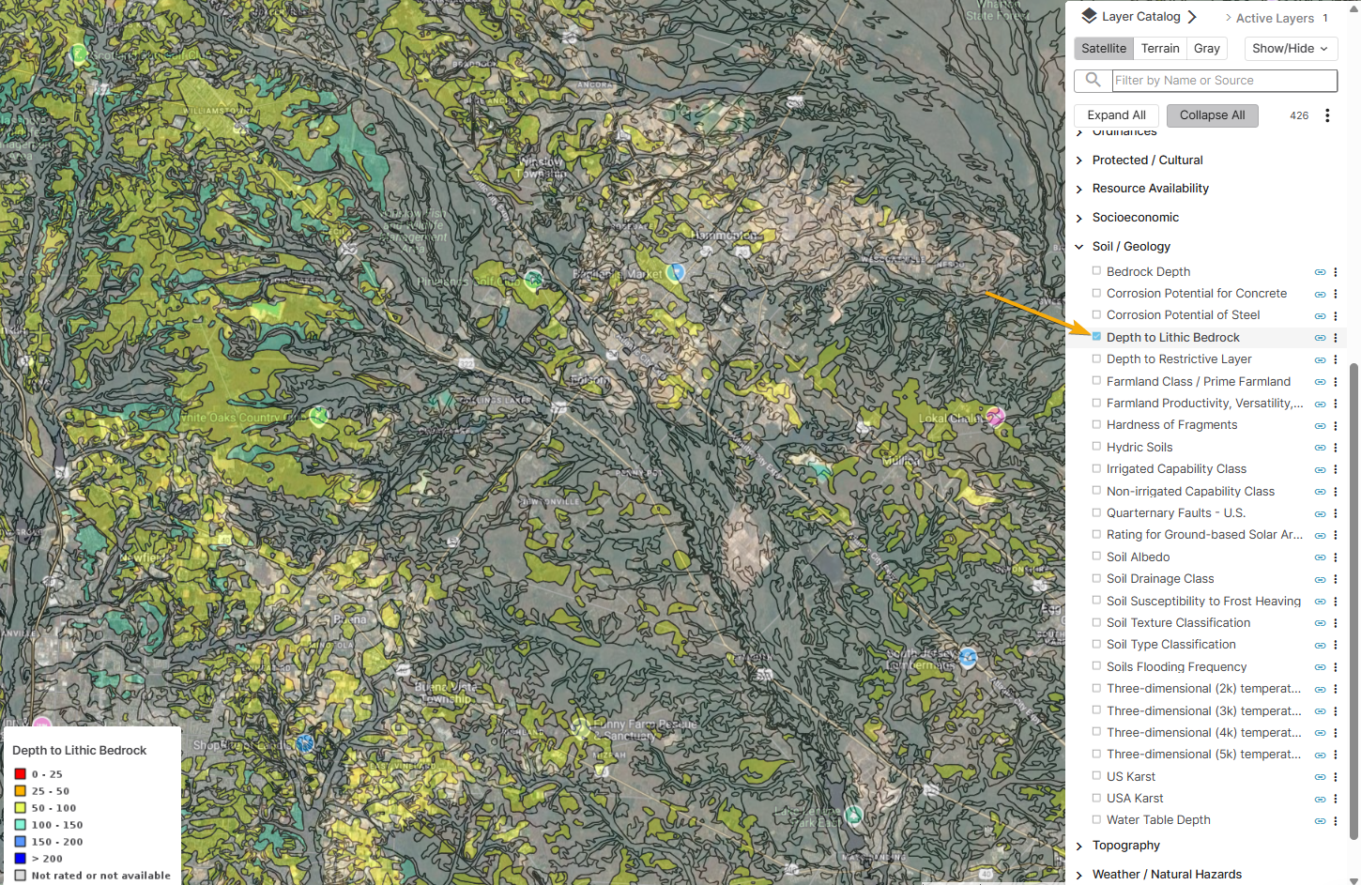
Task: Switch basemap to the Terrain tab
Action: point(1159,48)
